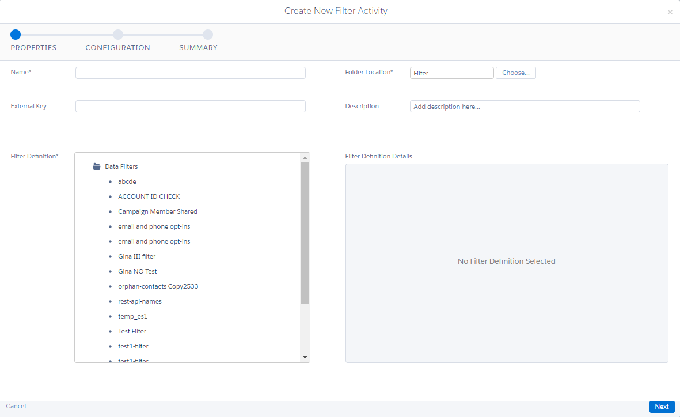Open the SUMMARY step label
This screenshot has height=417, width=680.
click(x=198, y=48)
